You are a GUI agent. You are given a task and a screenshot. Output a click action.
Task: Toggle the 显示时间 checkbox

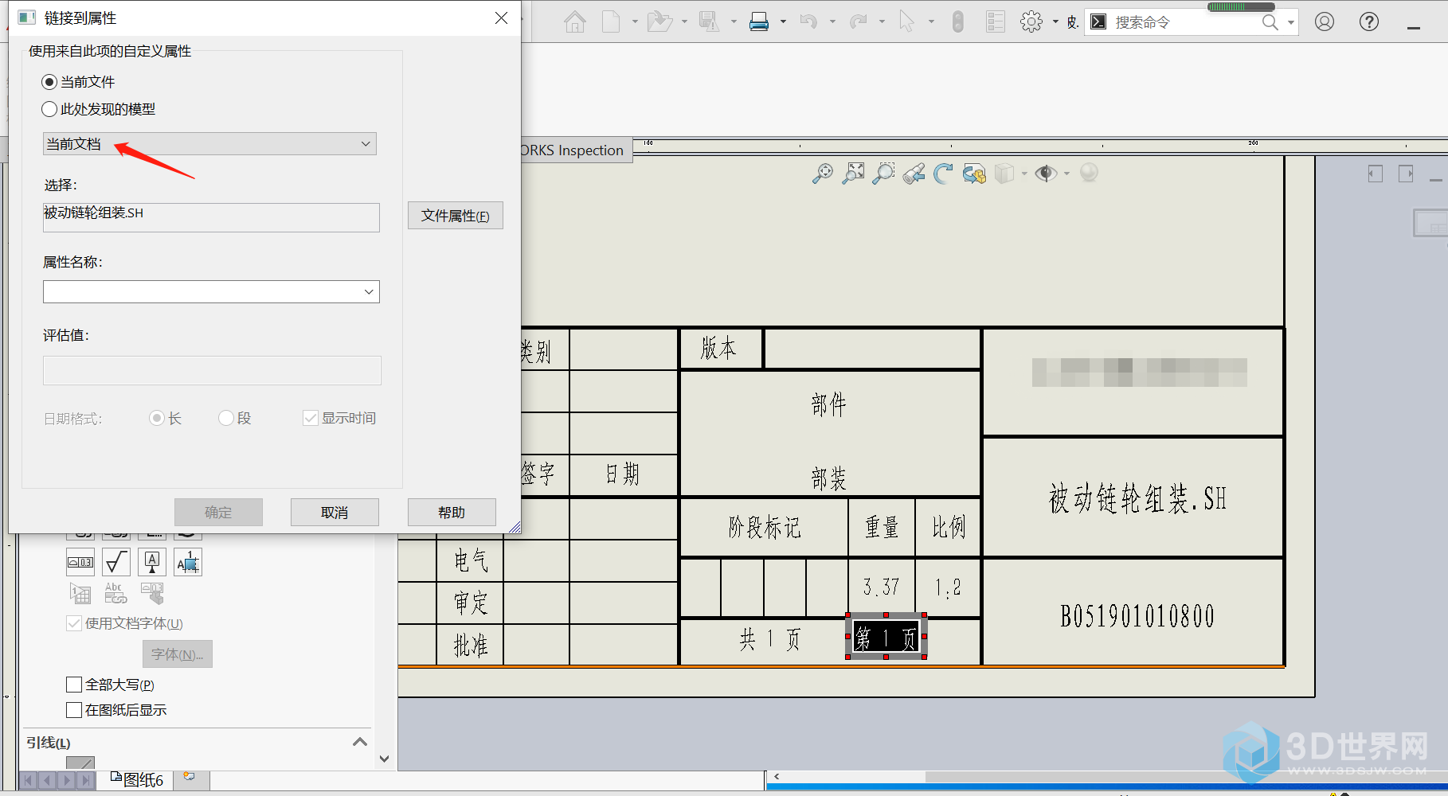(x=311, y=418)
